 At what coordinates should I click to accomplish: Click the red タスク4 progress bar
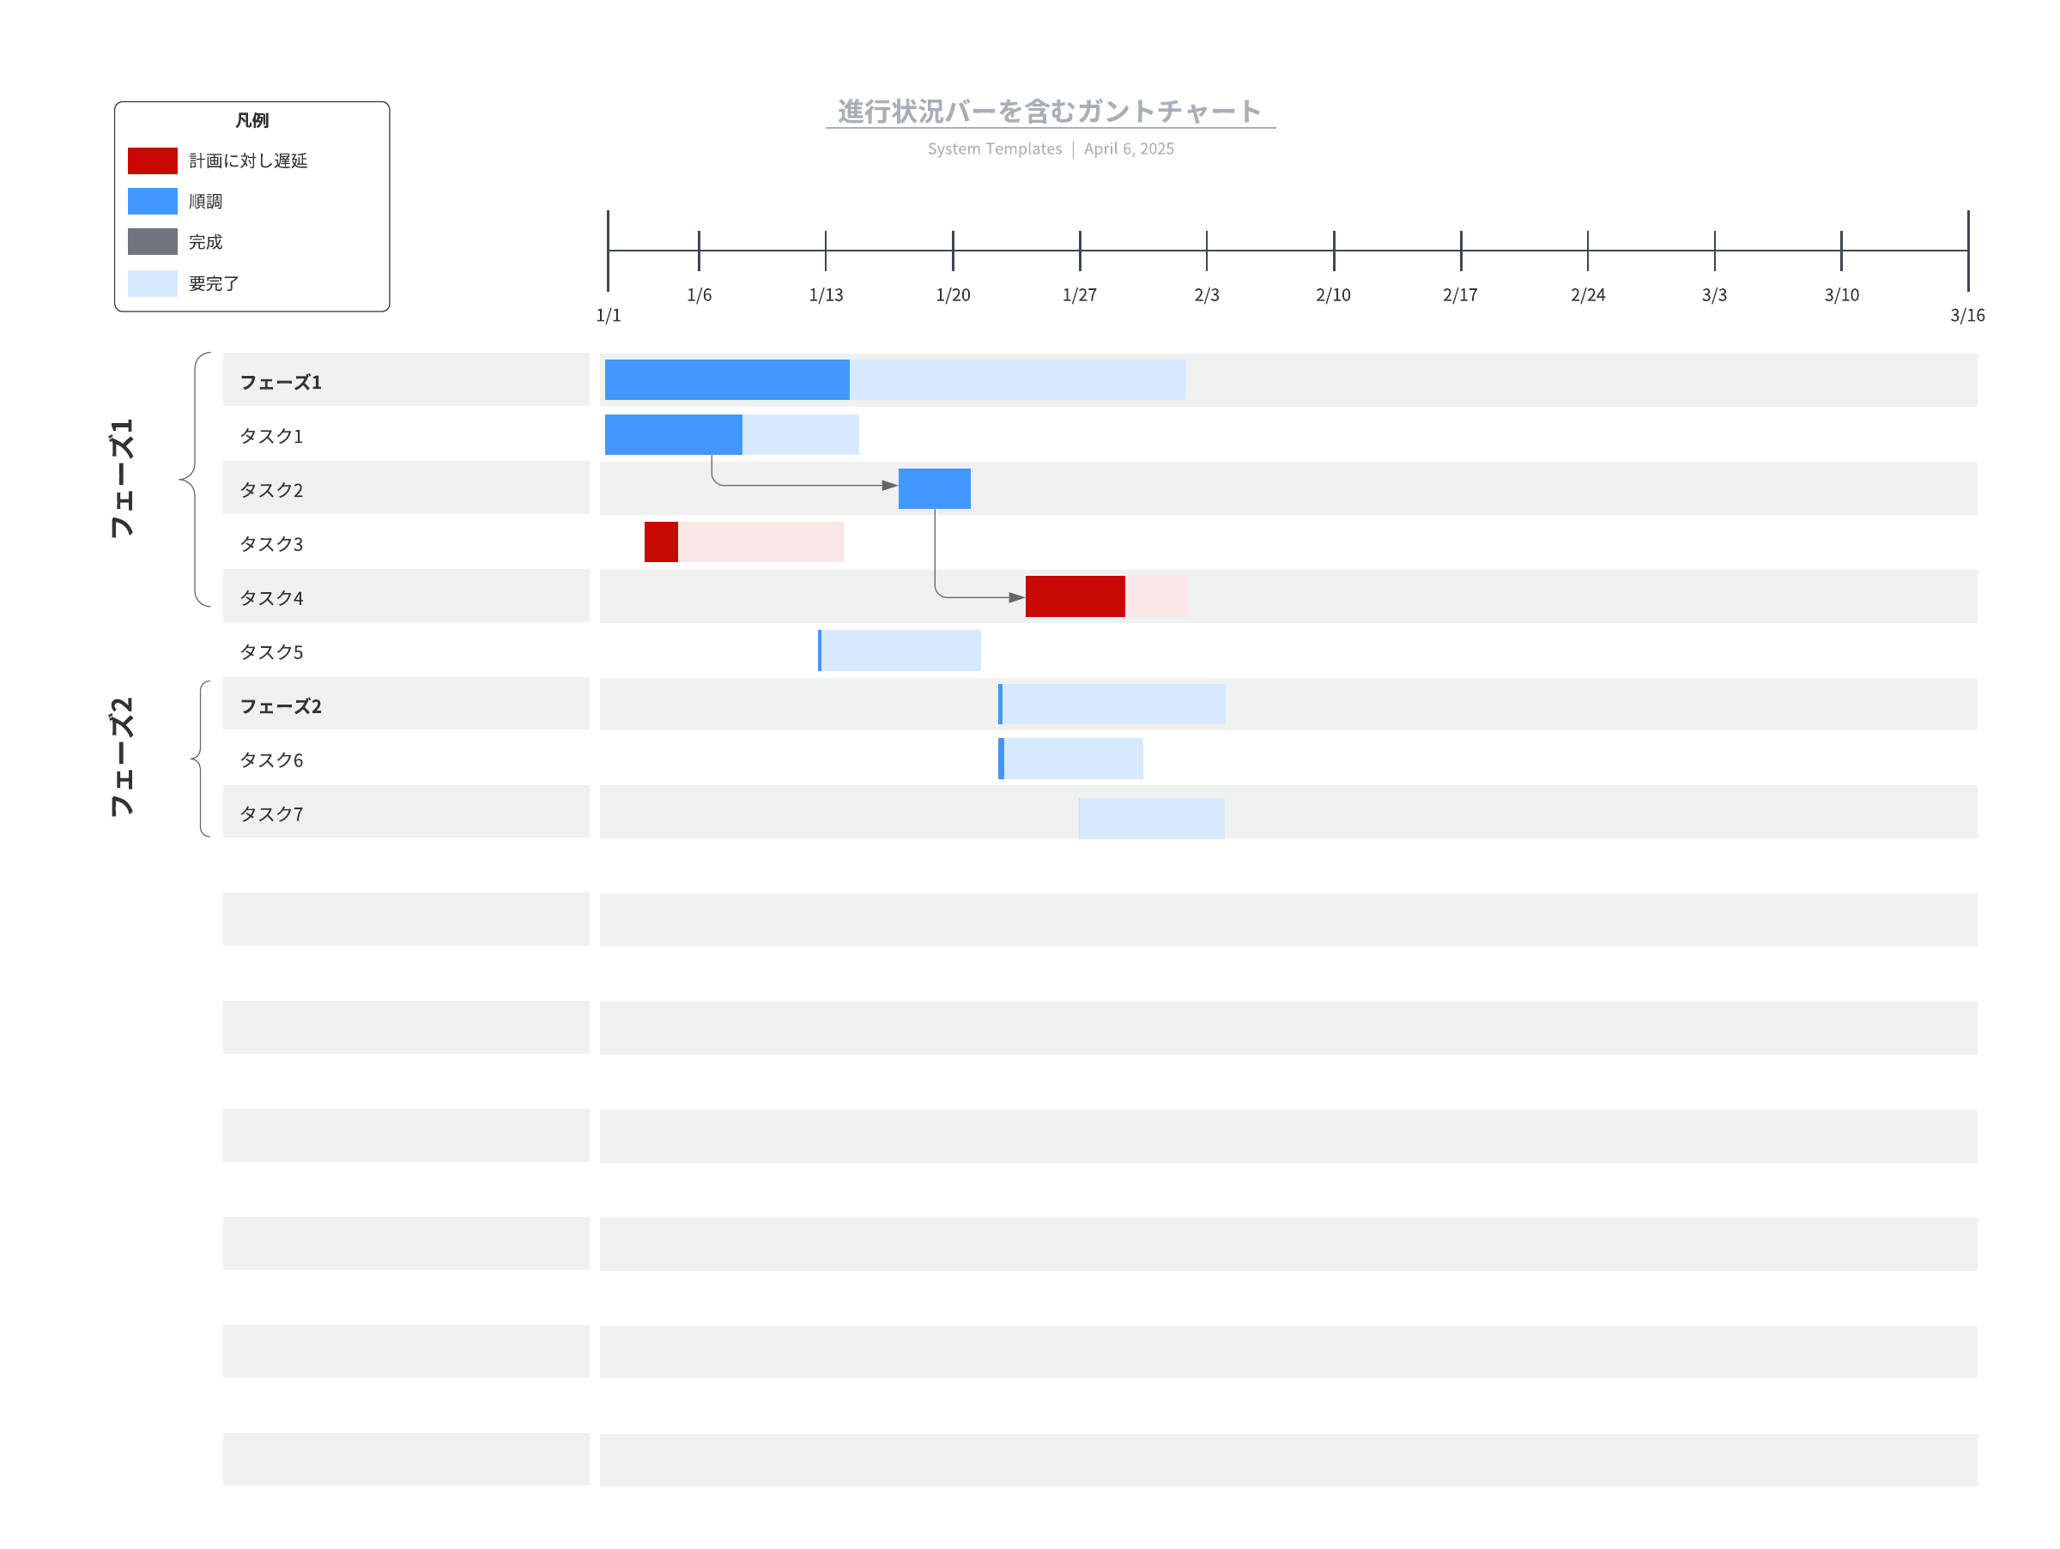1074,596
